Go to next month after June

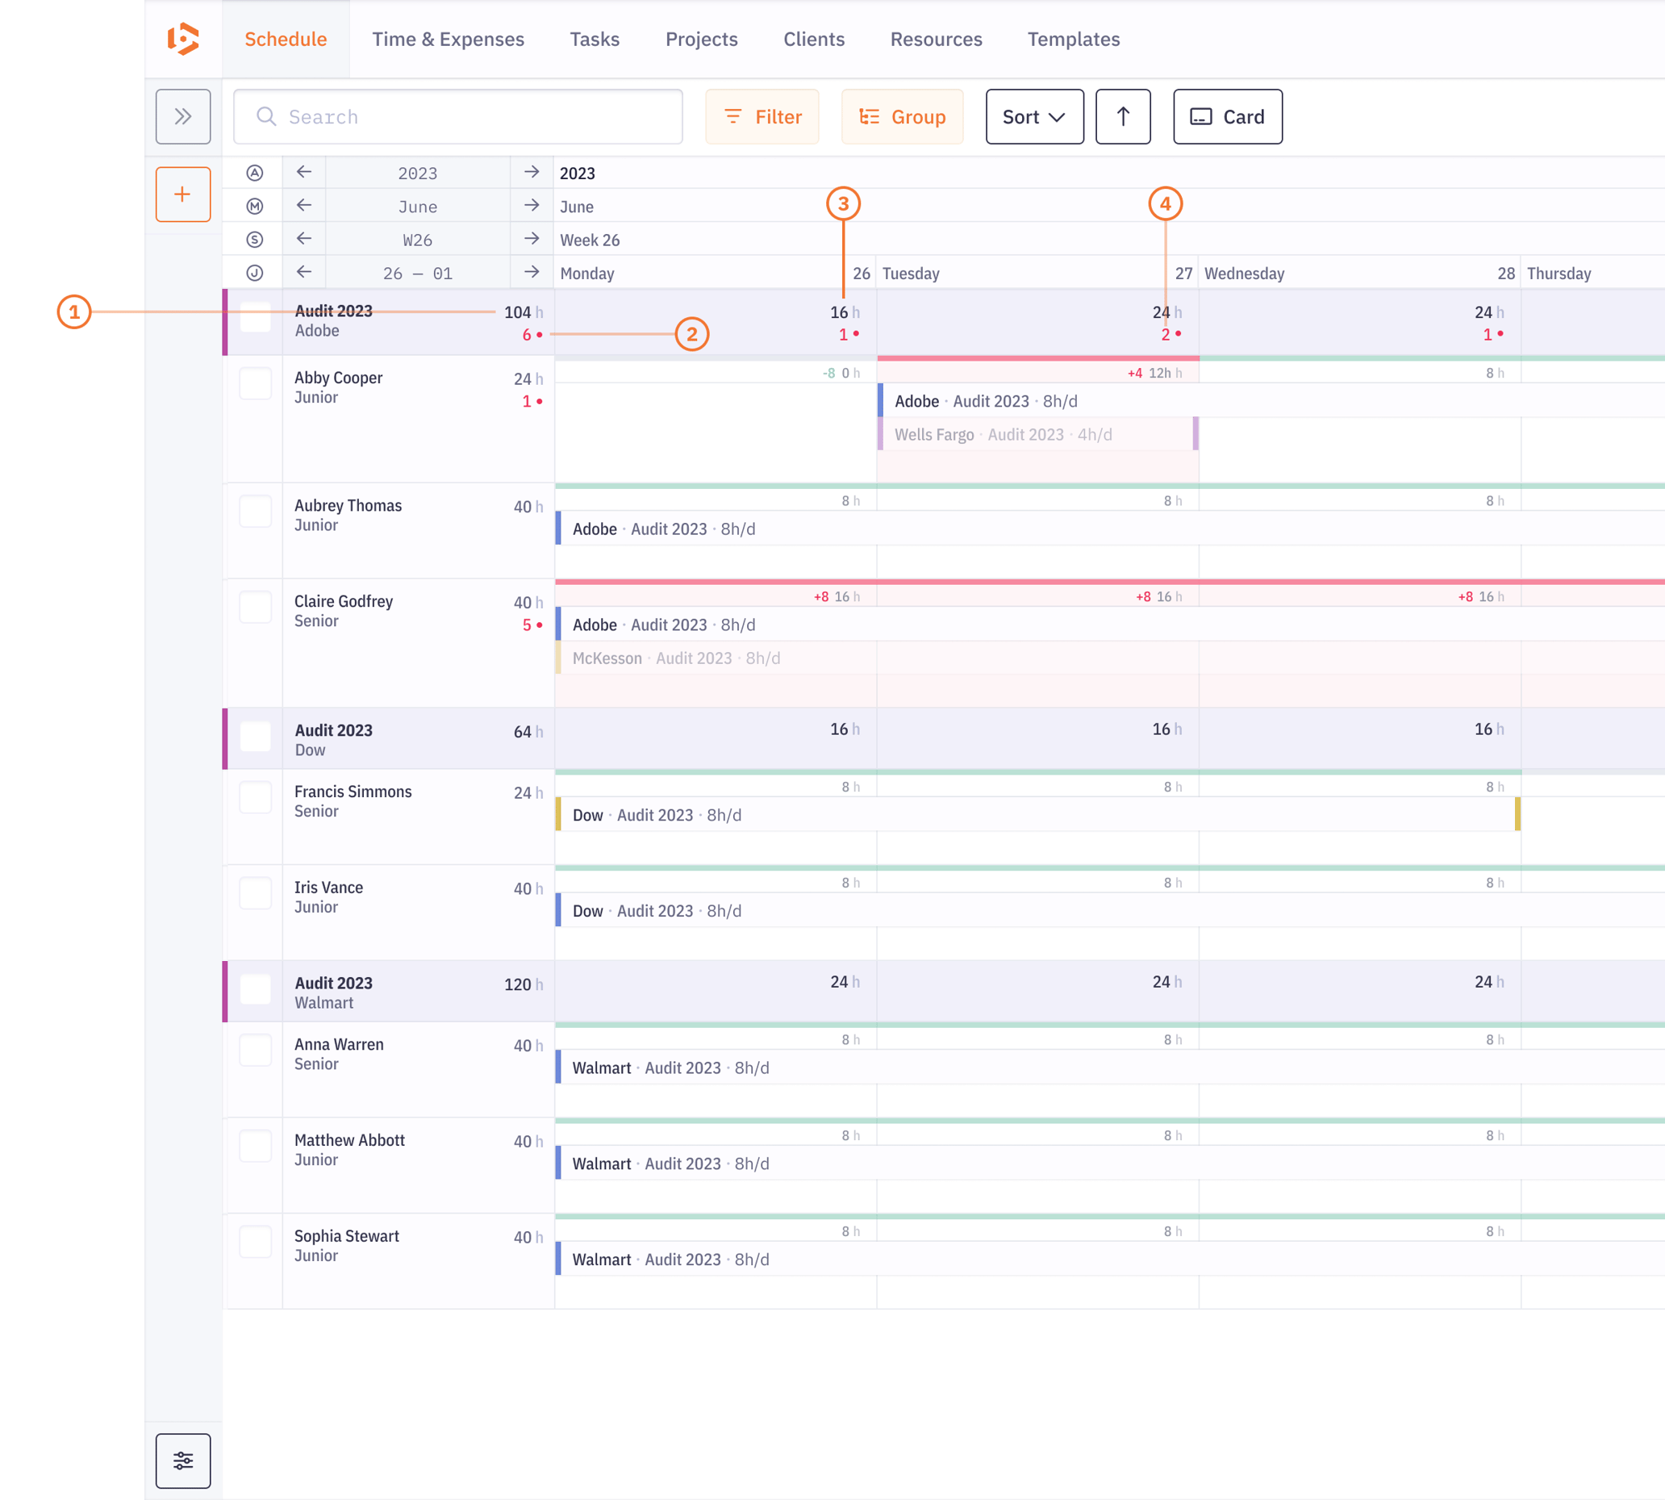(532, 205)
